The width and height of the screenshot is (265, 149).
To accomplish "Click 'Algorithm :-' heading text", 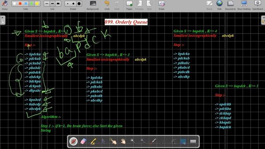I will [x=51, y=117].
